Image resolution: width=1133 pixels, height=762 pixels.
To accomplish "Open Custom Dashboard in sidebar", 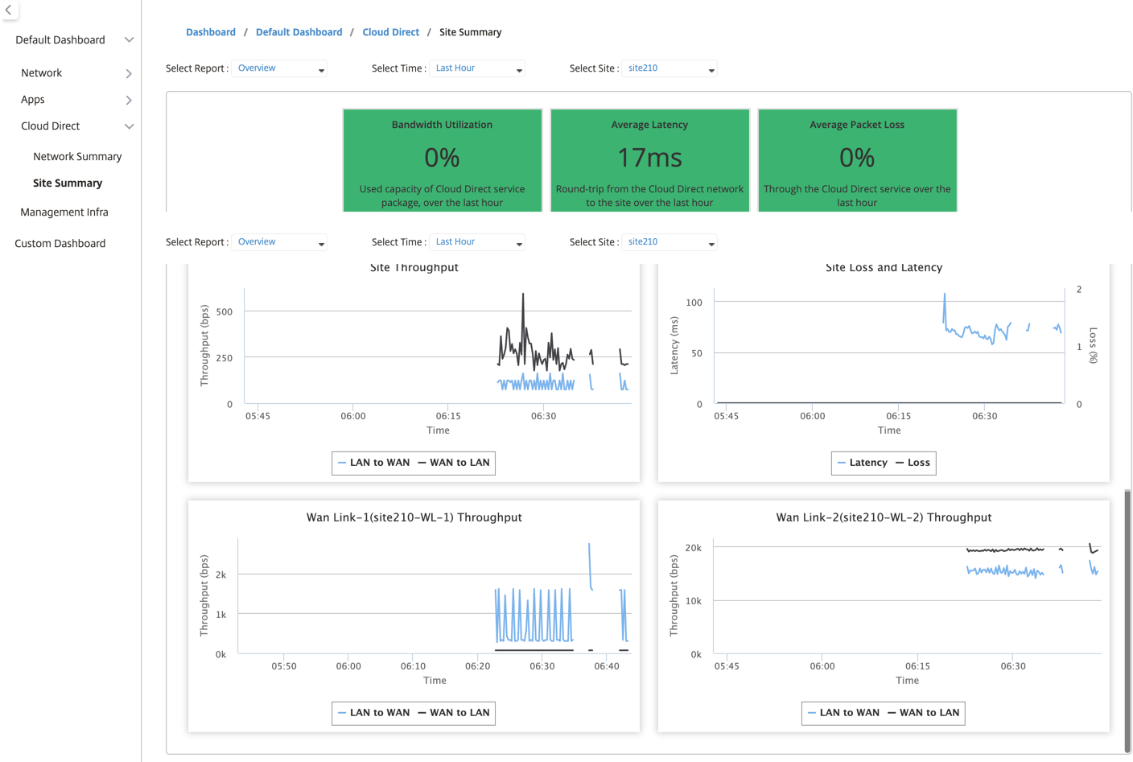I will (x=60, y=244).
